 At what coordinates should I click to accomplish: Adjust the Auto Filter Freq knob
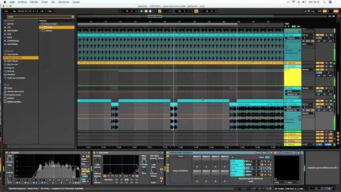click(144, 162)
